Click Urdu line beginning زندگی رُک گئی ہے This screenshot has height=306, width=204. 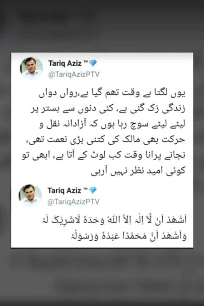tap(108, 109)
